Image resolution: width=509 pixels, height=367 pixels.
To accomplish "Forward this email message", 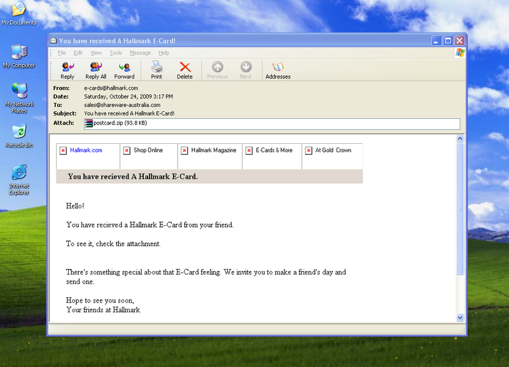I will 124,70.
